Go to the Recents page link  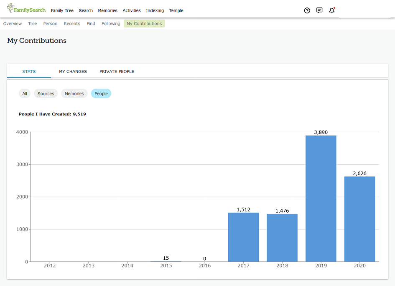(x=72, y=24)
